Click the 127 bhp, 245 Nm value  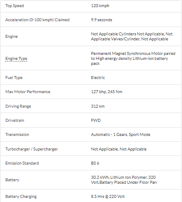[x=106, y=92]
